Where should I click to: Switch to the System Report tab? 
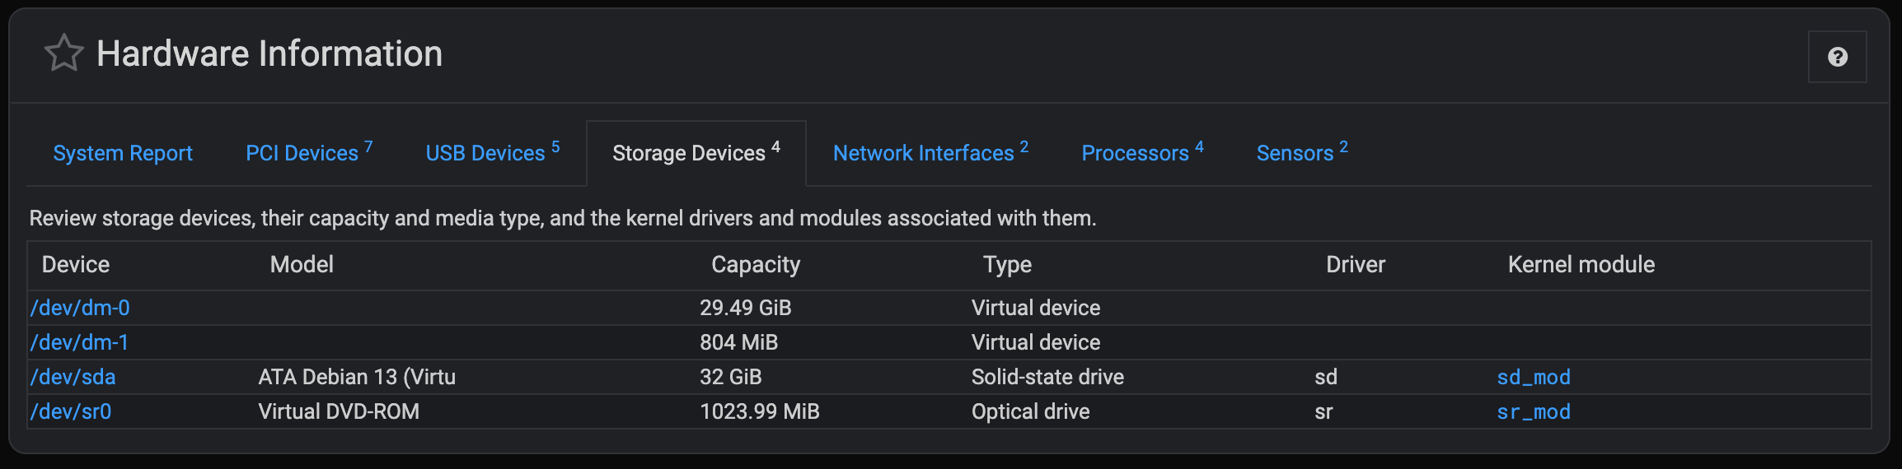tap(123, 153)
